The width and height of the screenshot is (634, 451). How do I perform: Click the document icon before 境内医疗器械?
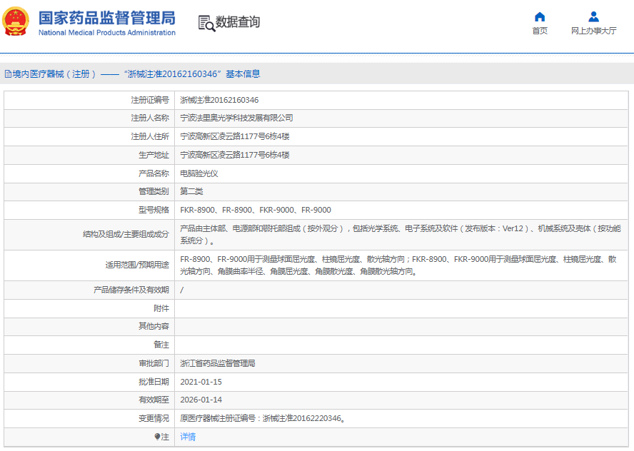7,74
